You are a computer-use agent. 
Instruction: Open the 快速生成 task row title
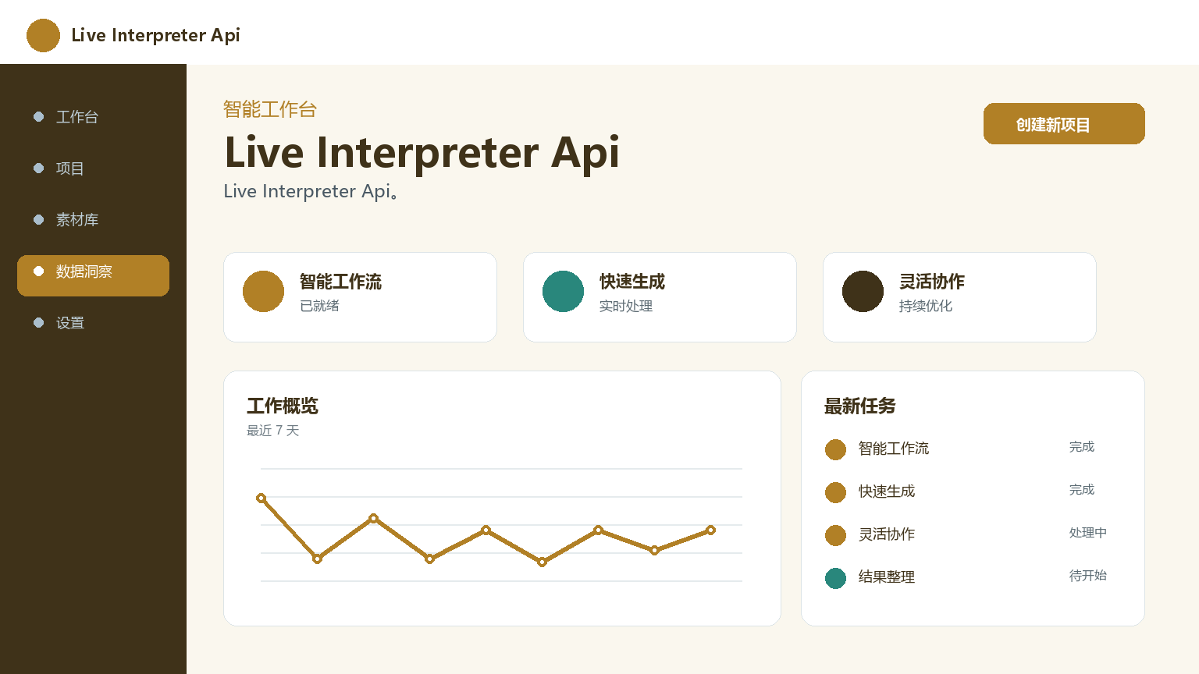887,491
